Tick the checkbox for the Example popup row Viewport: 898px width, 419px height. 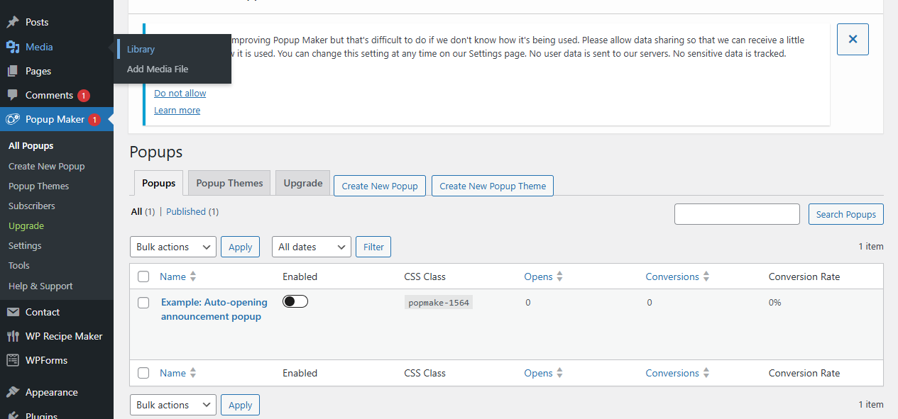point(143,303)
